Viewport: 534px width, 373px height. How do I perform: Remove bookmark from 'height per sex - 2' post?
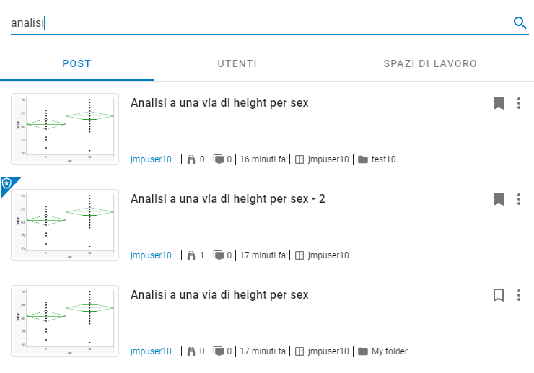point(498,199)
